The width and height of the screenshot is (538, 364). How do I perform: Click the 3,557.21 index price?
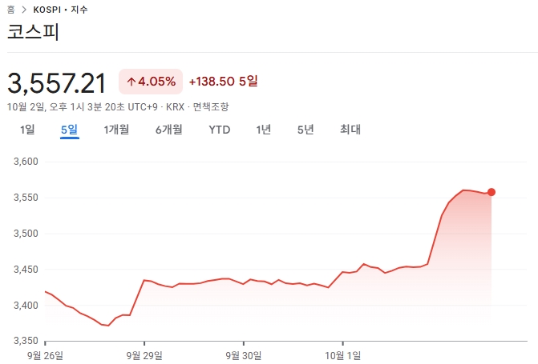(x=57, y=82)
